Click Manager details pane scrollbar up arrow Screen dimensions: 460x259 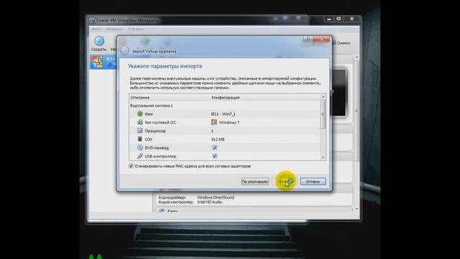pyautogui.click(x=356, y=57)
